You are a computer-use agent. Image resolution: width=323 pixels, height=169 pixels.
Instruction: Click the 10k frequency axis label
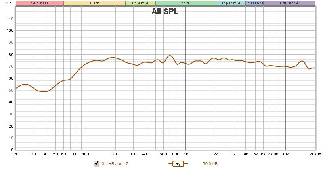pyautogui.click(x=285, y=154)
